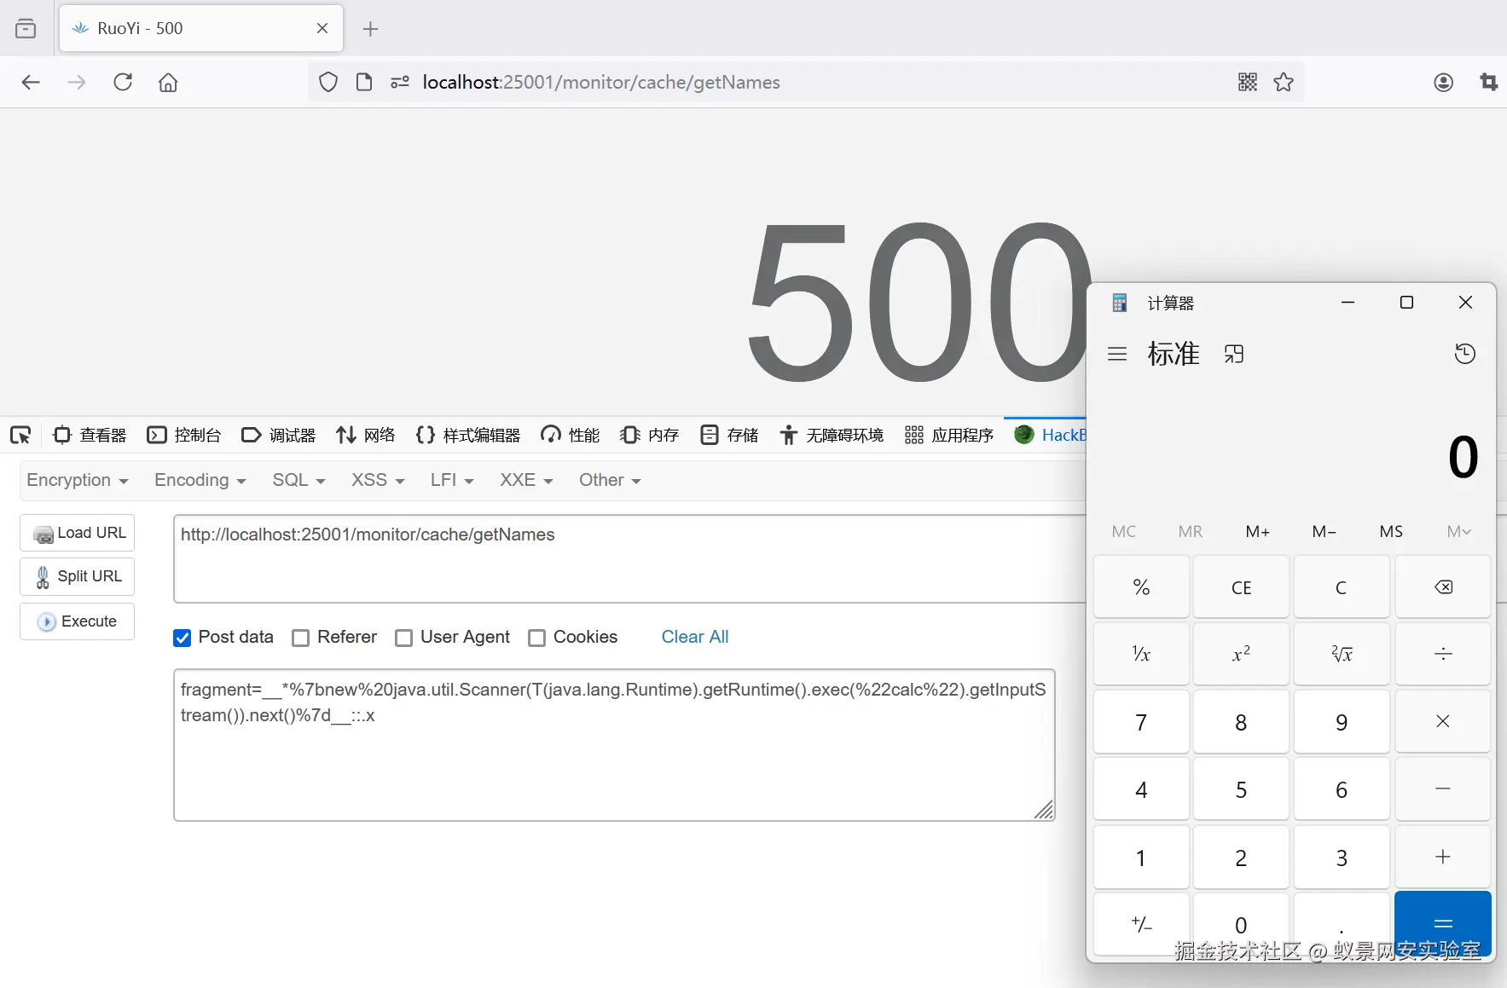Open the site permissions icon in address bar
Screen dimensions: 1507x988
pos(400,82)
